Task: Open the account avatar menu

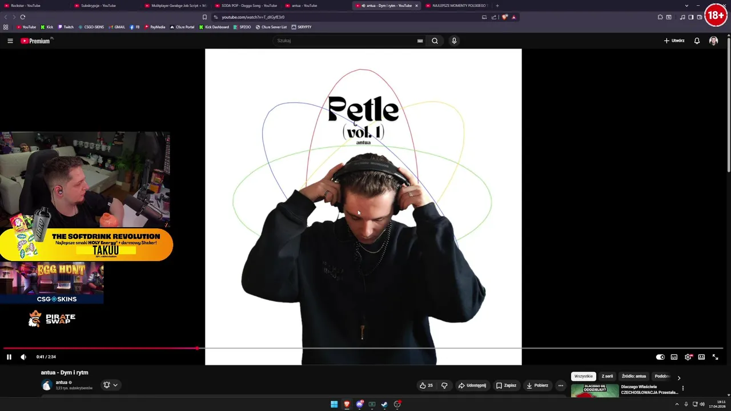Action: pos(713,41)
